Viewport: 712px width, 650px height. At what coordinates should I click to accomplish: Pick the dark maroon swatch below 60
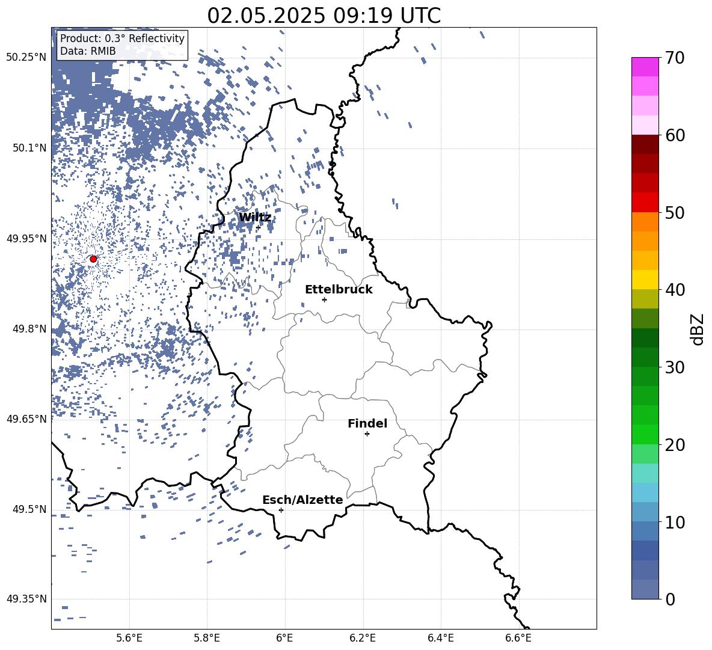(645, 144)
